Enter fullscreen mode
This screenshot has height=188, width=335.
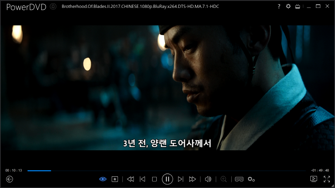pyautogui.click(x=327, y=179)
